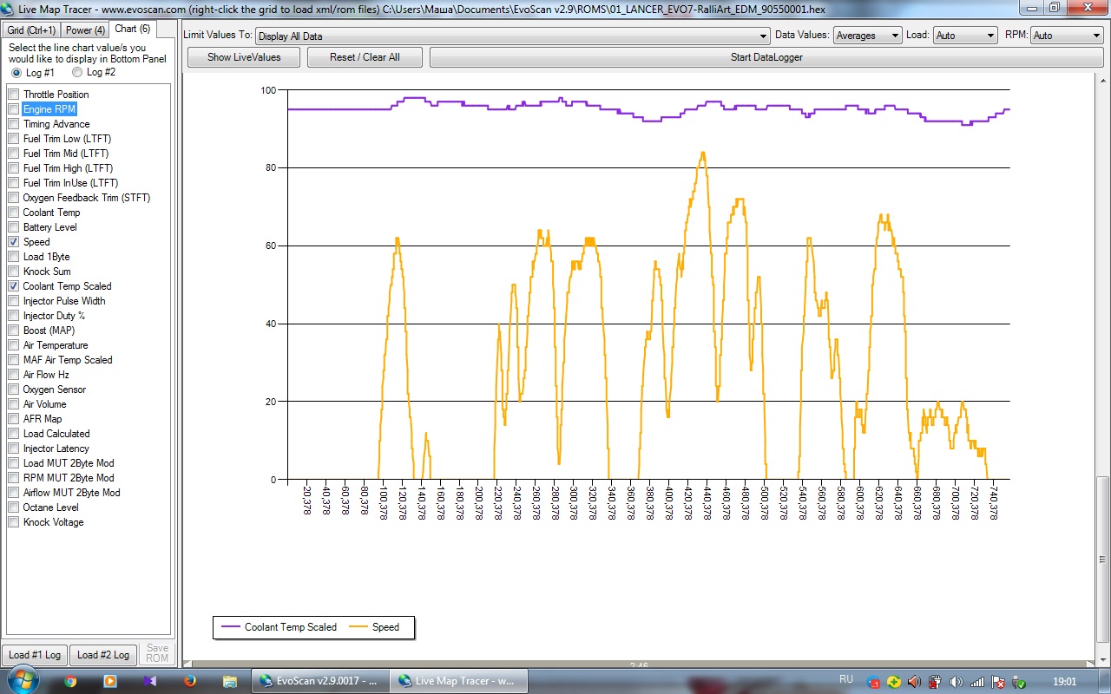Open the media player taskbar icon
The height and width of the screenshot is (694, 1111).
109,681
